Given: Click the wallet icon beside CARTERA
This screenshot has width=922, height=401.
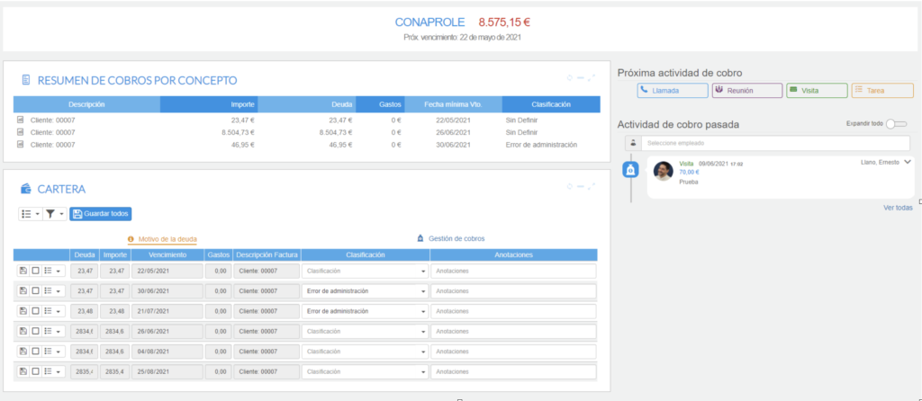Looking at the screenshot, I should coord(26,189).
